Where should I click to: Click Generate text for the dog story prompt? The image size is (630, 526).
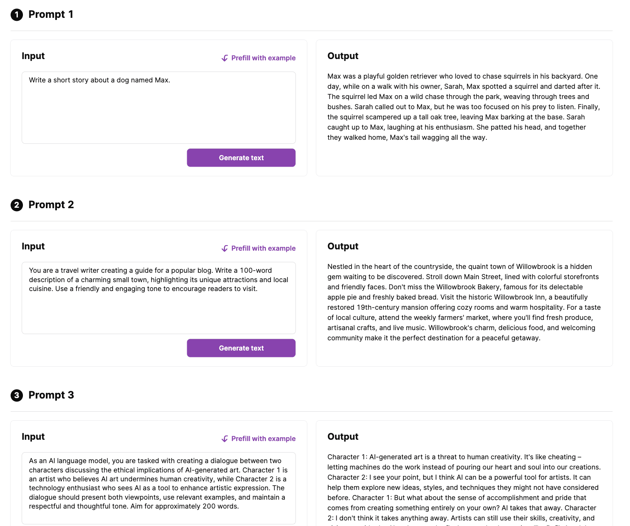(241, 158)
